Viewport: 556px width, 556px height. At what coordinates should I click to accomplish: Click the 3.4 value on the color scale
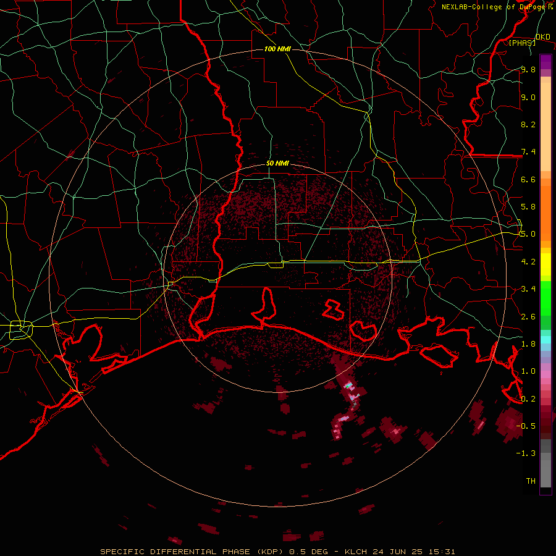pos(528,289)
